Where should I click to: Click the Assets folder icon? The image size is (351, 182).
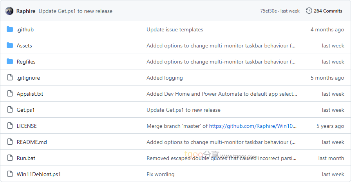pos(10,45)
